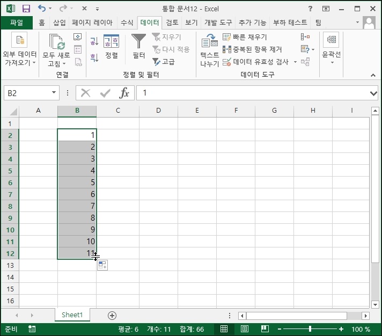Screen dimensions: 382x336
Task: Click the formula bar Cancel X icon
Action: point(85,93)
